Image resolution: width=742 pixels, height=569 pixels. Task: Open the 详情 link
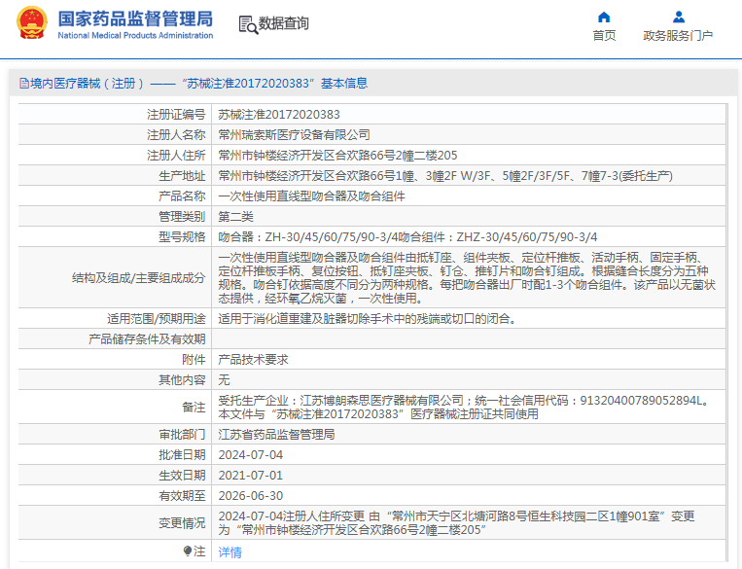230,551
